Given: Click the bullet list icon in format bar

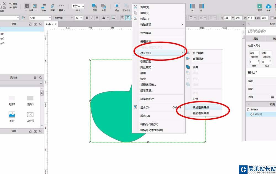Looking at the screenshot, I should click(114, 18).
